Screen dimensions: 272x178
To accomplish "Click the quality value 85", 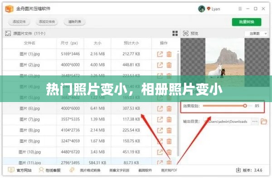I will (x=257, y=106).
